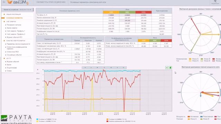
Task: Click the 'Нулевая' sequence column header
Action: click(99, 41)
